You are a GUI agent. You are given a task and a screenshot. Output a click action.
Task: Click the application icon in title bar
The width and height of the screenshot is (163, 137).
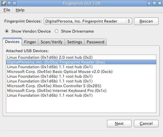tap(4, 3)
